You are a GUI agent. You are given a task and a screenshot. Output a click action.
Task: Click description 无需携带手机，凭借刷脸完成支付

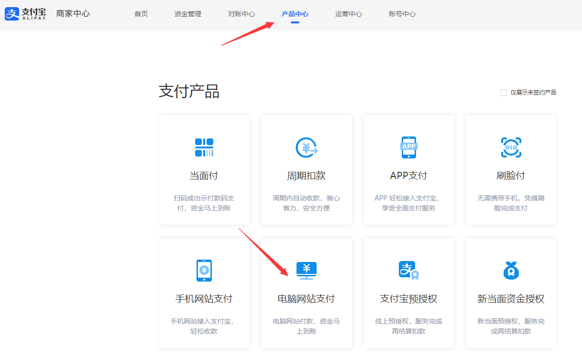click(511, 203)
